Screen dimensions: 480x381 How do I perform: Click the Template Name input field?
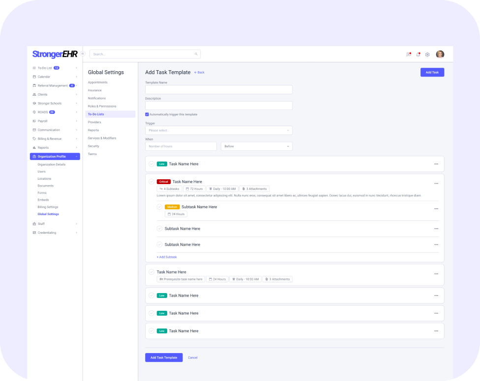218,90
